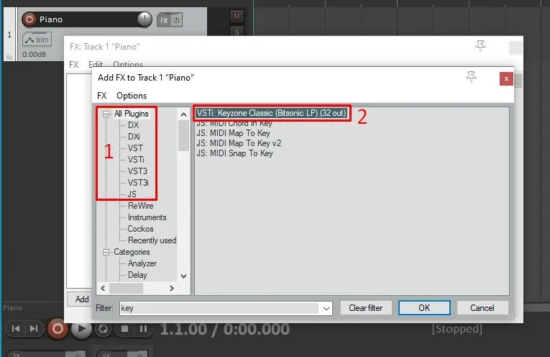550x357 pixels.
Task: Click the transport Stop button
Action: pos(124,329)
